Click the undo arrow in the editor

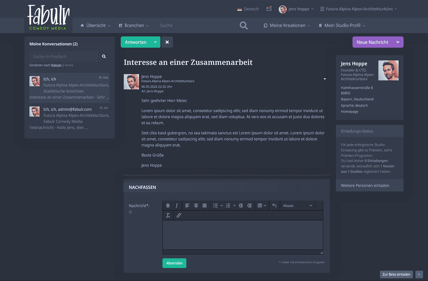274,206
